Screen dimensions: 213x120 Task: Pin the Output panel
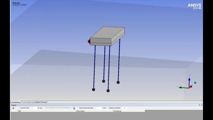tap(200, 105)
